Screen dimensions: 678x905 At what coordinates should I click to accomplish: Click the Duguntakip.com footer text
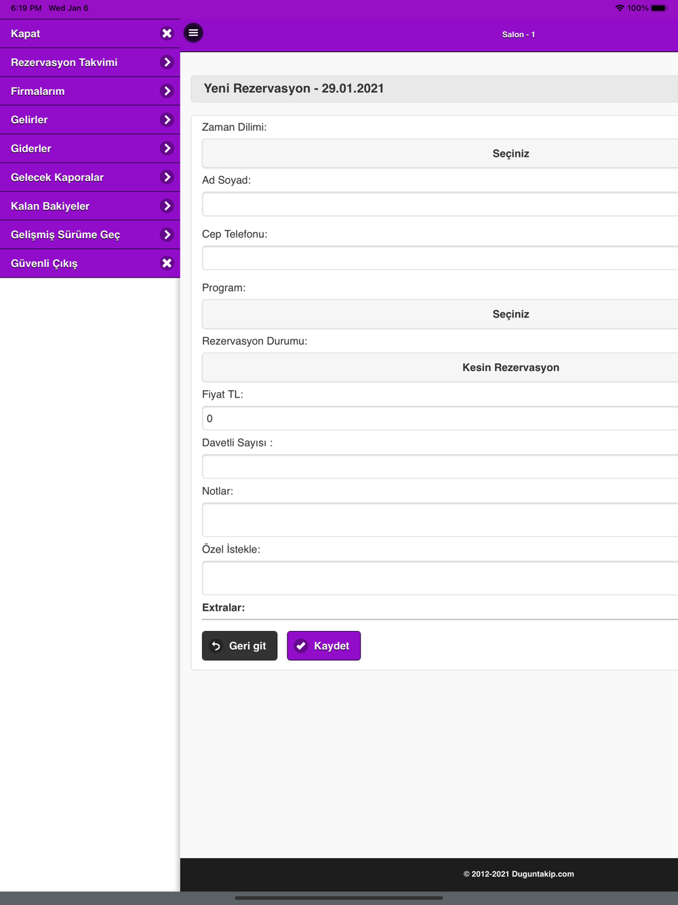pos(519,874)
